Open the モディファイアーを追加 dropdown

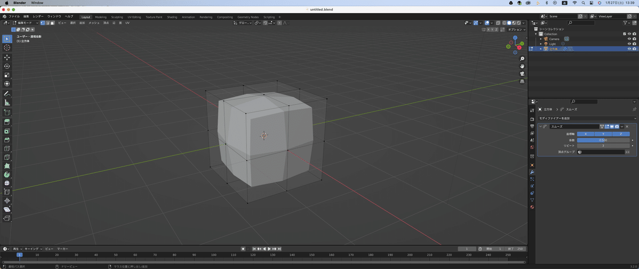tap(587, 118)
